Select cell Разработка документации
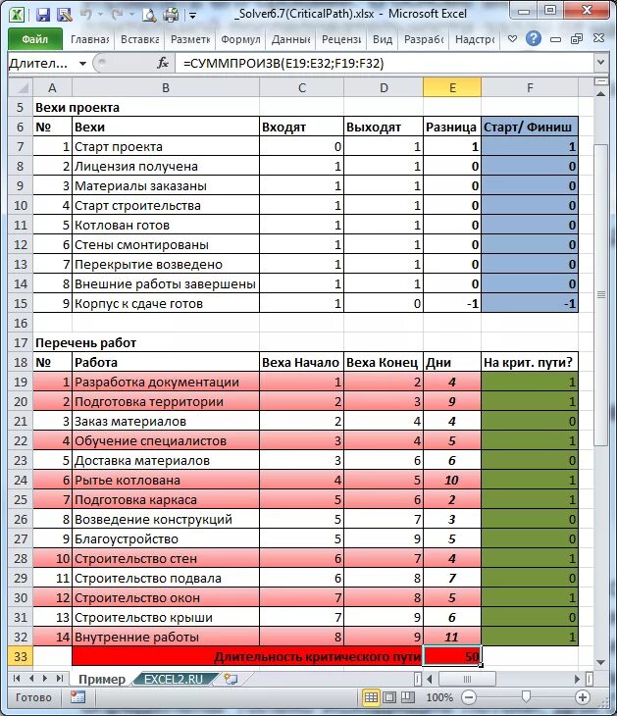This screenshot has height=716, width=617. point(166,382)
